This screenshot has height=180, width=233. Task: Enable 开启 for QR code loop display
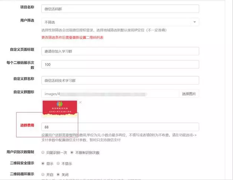[43, 174]
